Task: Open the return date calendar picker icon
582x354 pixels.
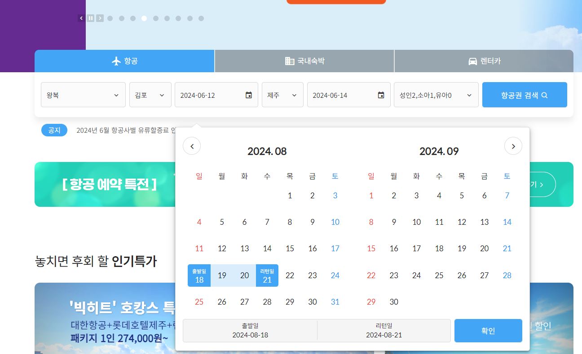Action: (381, 95)
